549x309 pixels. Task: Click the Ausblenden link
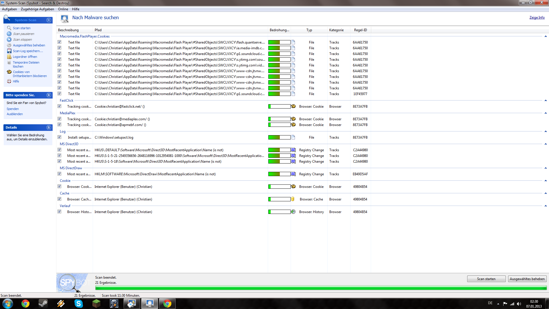click(x=15, y=114)
